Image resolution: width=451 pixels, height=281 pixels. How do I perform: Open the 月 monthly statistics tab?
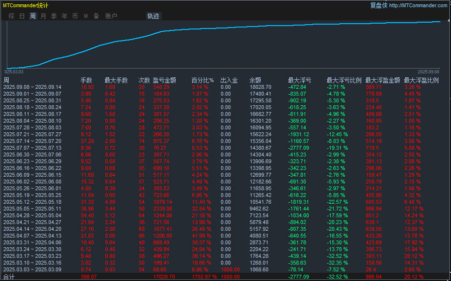pyautogui.click(x=43, y=16)
